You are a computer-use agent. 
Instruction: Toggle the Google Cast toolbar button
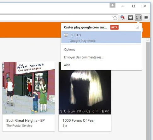coord(138,18)
